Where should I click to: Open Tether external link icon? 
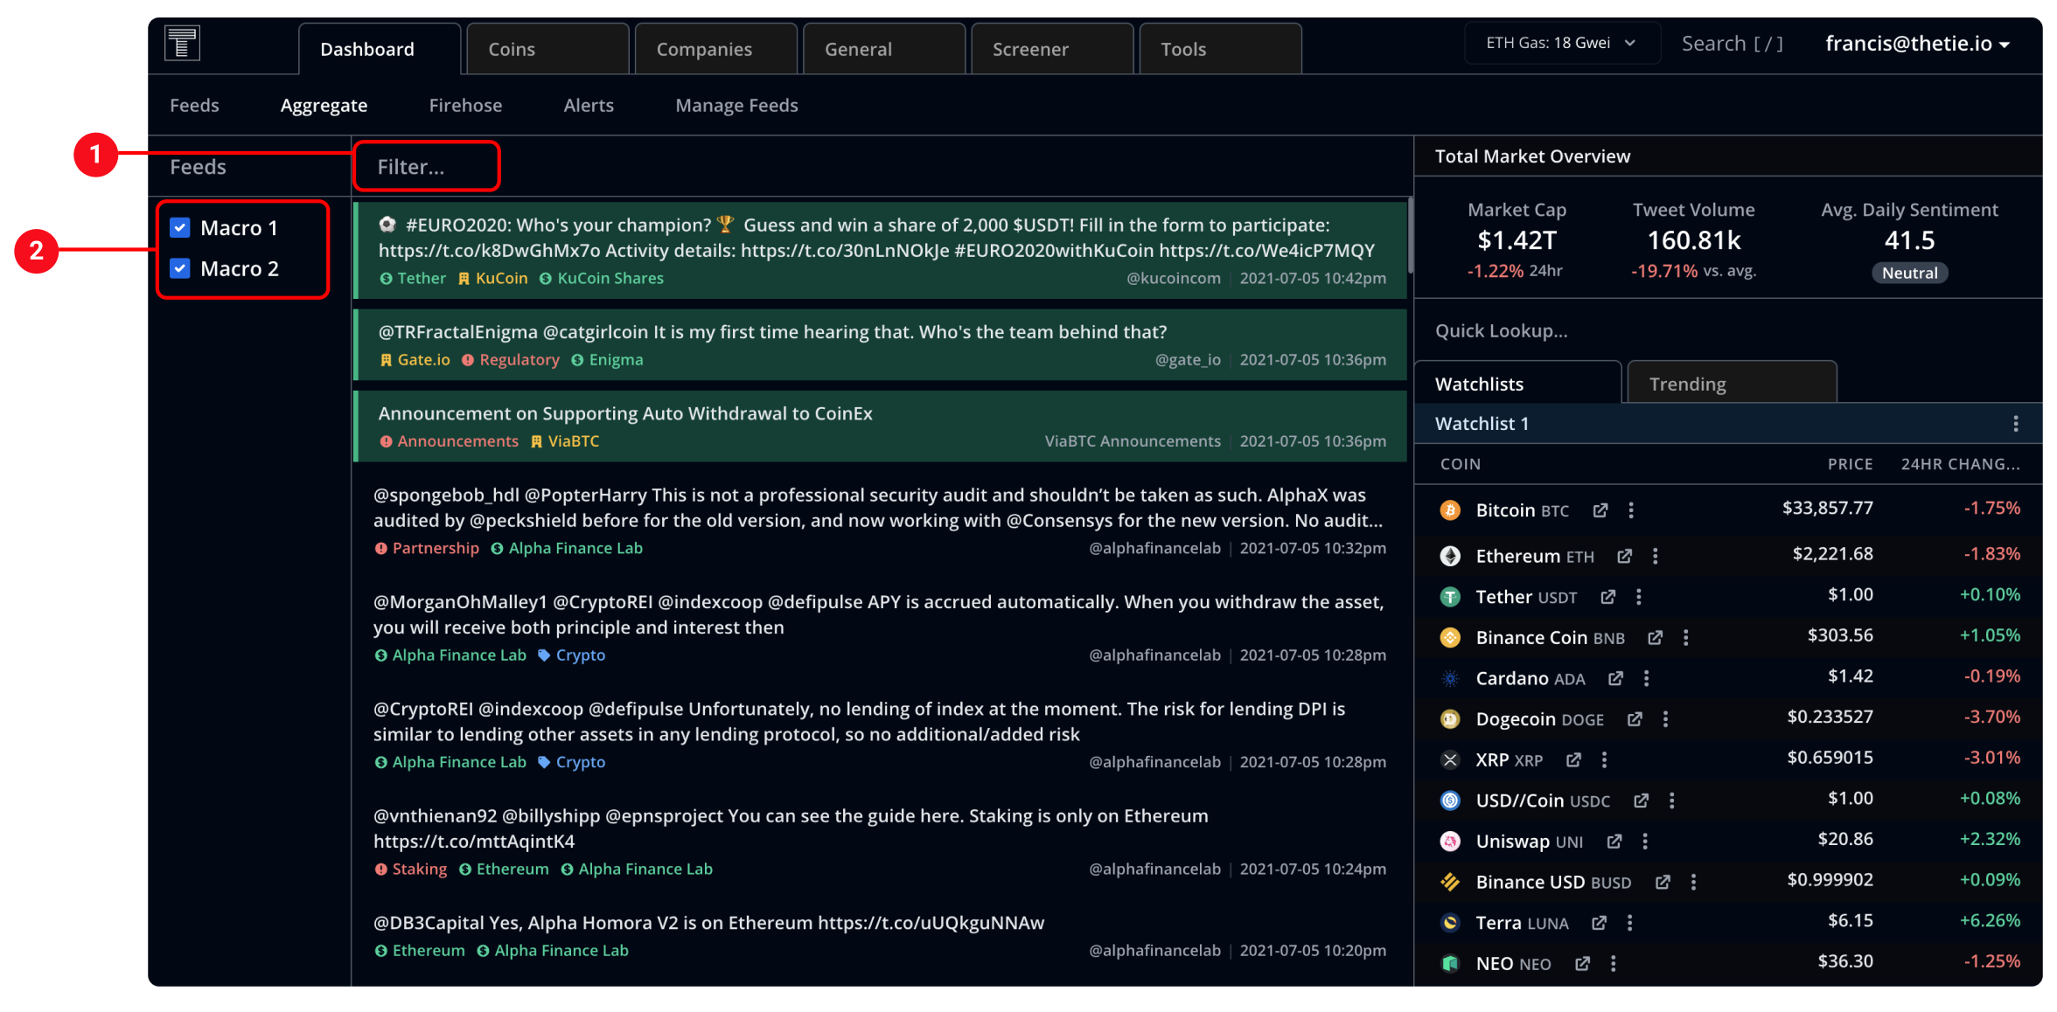(1607, 597)
